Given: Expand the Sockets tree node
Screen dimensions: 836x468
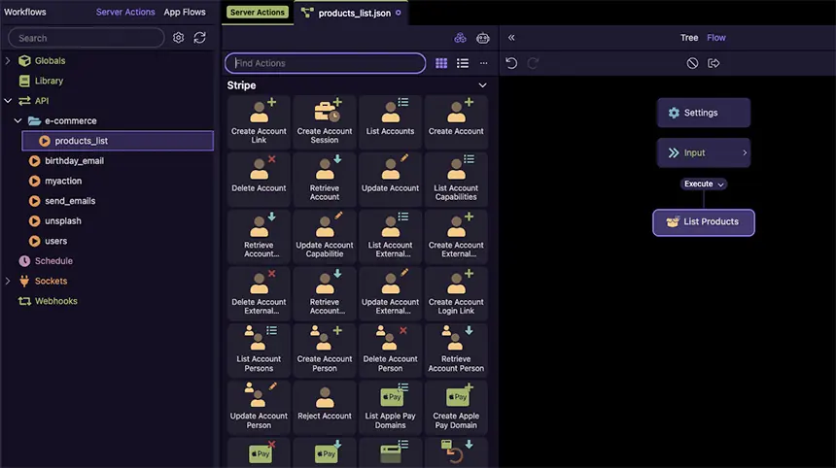Looking at the screenshot, I should click(8, 282).
